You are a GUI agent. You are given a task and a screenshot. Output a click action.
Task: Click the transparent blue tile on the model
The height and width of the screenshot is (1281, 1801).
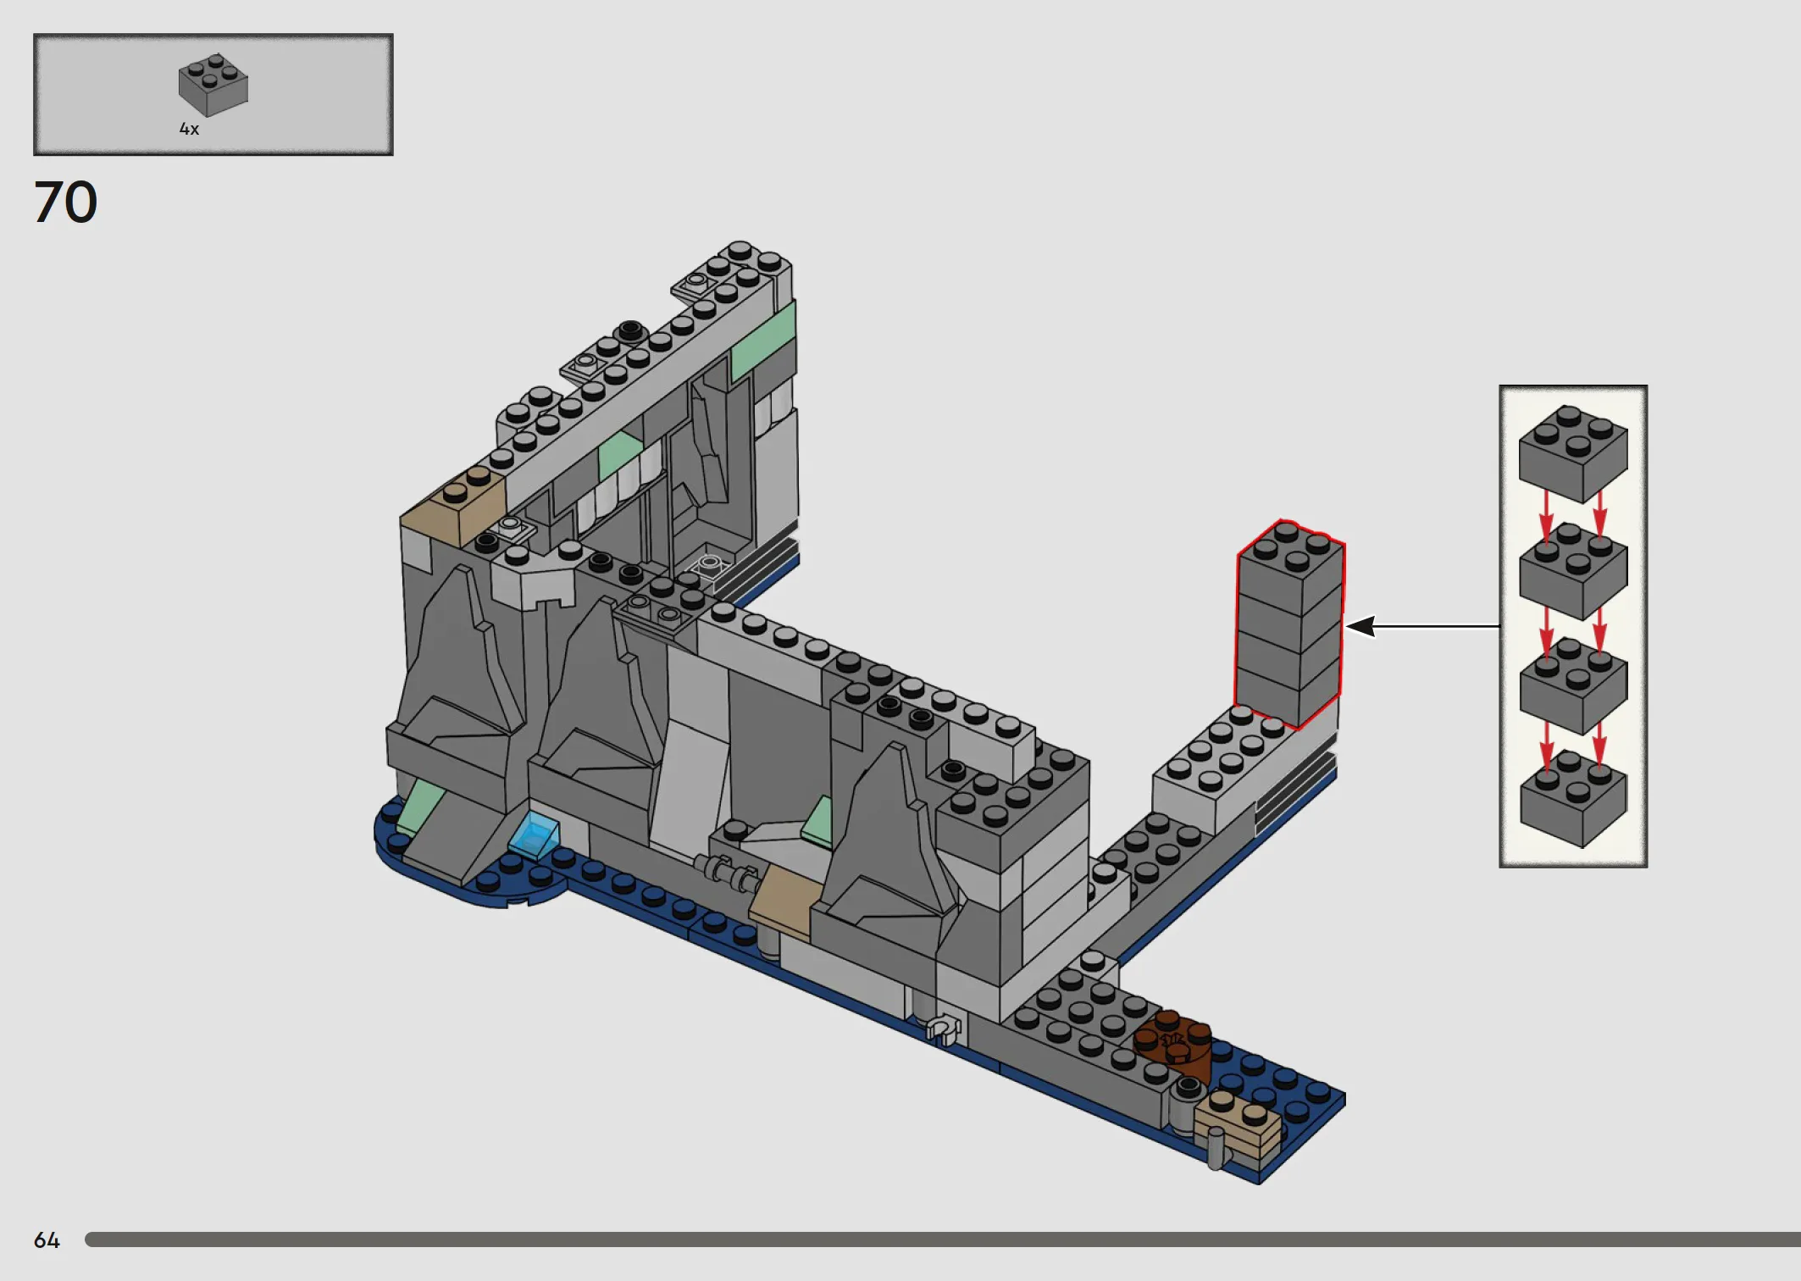pos(534,834)
